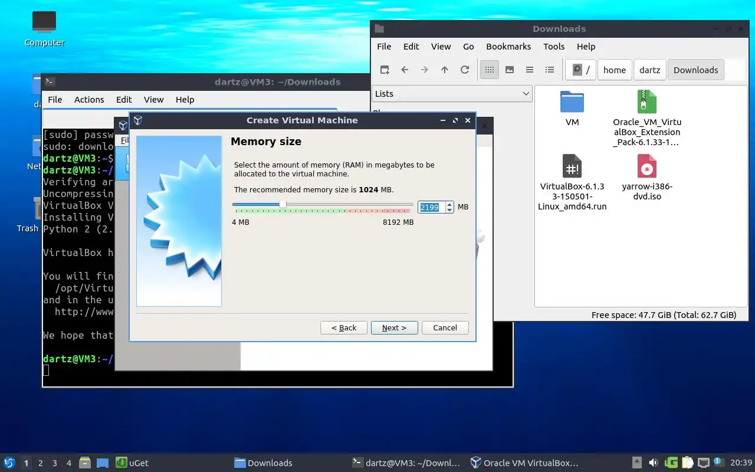755x472 pixels.
Task: Cancel the Create Virtual Machine wizard
Action: pyautogui.click(x=445, y=327)
